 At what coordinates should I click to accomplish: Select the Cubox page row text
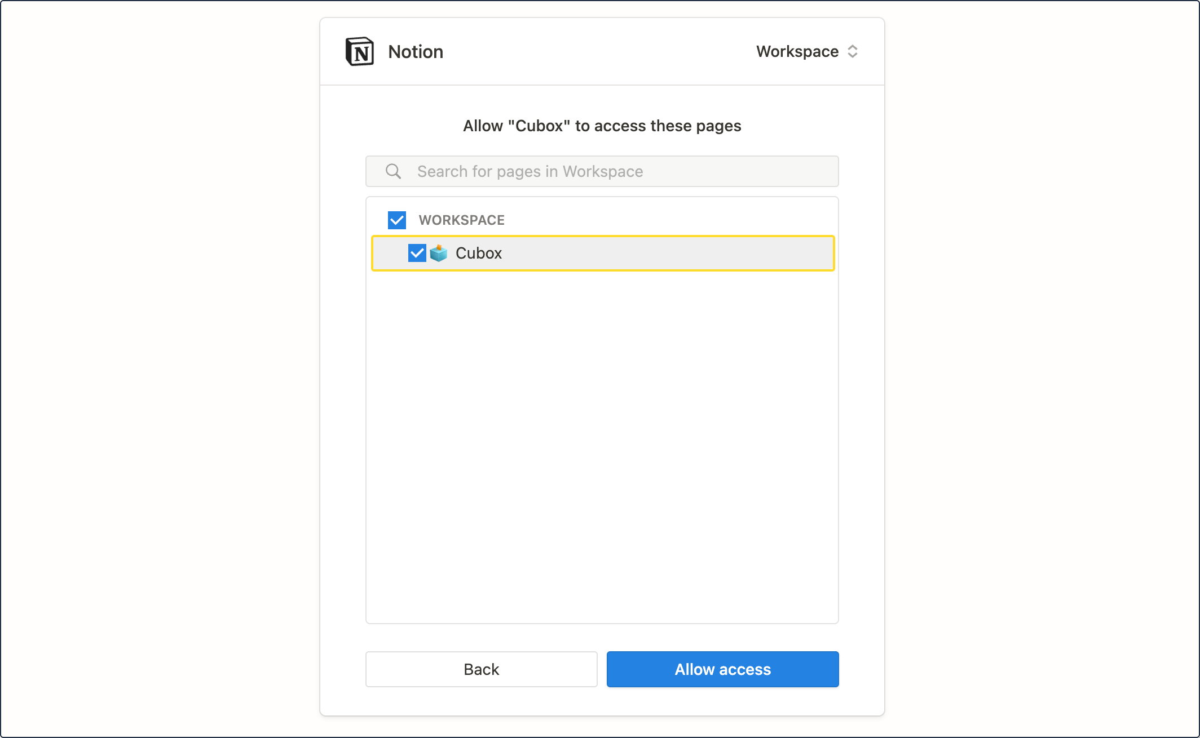tap(479, 253)
